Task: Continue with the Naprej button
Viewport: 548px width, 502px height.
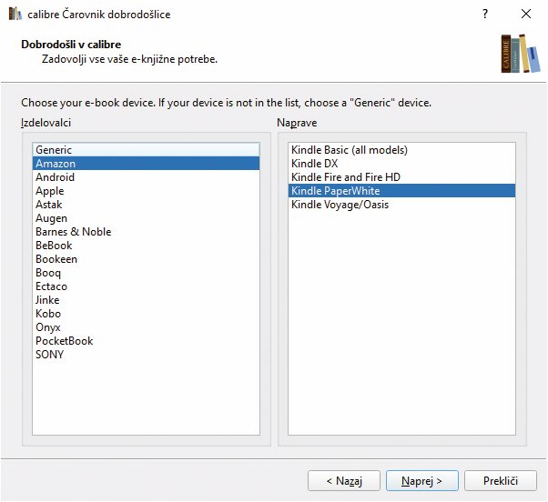Action: [x=421, y=481]
